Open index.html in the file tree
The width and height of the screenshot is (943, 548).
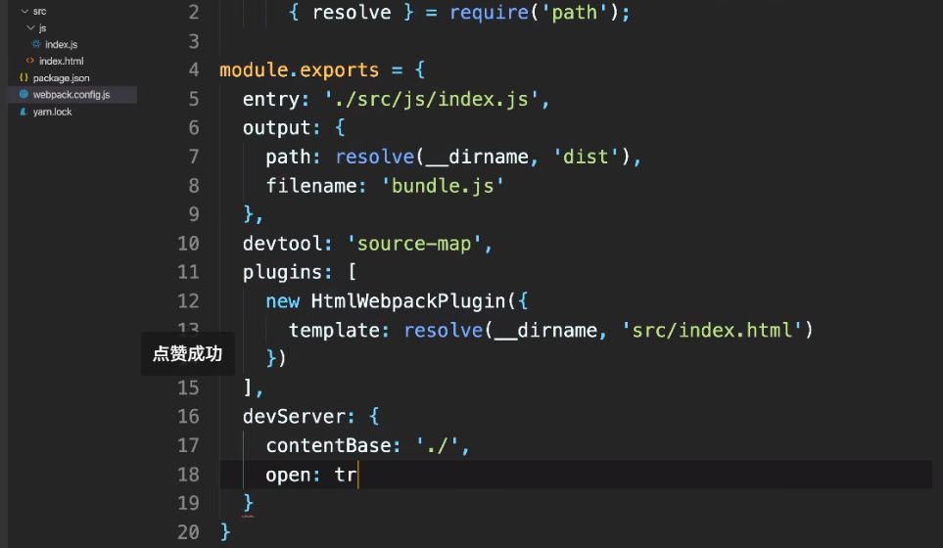pyautogui.click(x=61, y=61)
